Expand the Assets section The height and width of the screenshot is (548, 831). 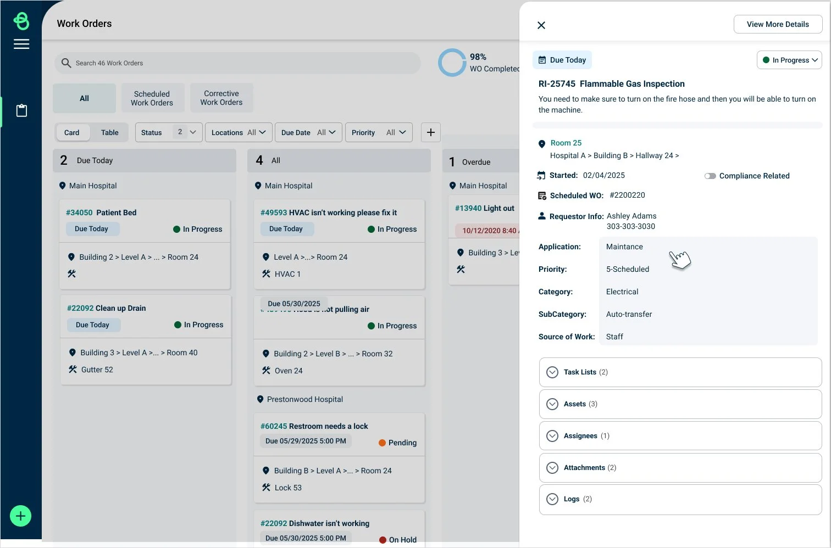[680, 404]
